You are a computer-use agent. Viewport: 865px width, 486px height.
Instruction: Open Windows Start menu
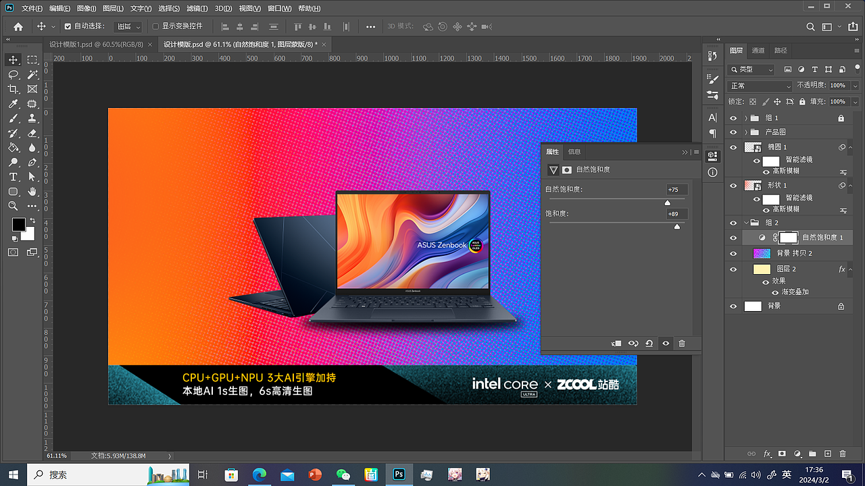click(x=13, y=475)
